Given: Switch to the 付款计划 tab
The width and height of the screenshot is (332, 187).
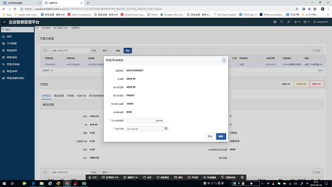Looking at the screenshot, I should pyautogui.click(x=81, y=96).
